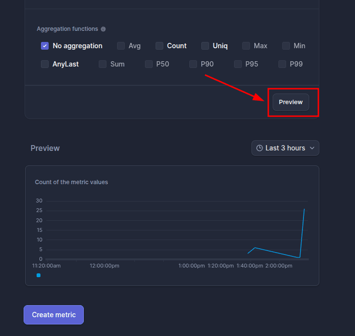Check the P95 percentile box
The height and width of the screenshot is (336, 355).
pyautogui.click(x=238, y=64)
